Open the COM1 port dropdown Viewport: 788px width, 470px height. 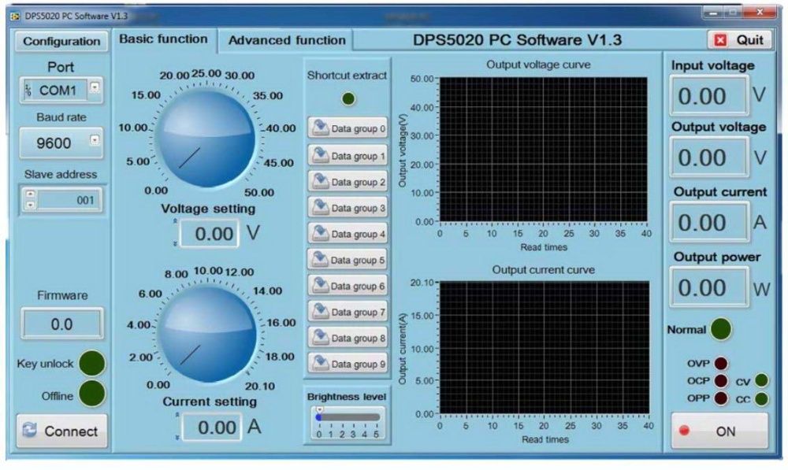click(x=95, y=88)
